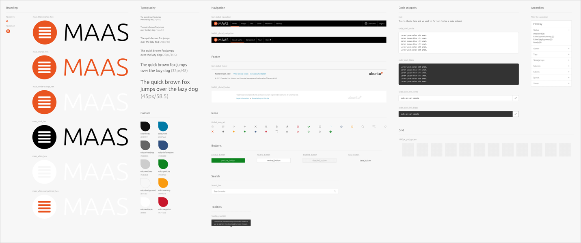Open the Images navigation item
Image resolution: width=581 pixels, height=243 pixels.
[x=243, y=23]
